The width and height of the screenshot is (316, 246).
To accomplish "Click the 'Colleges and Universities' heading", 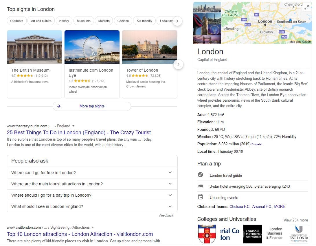I will point(227,219).
